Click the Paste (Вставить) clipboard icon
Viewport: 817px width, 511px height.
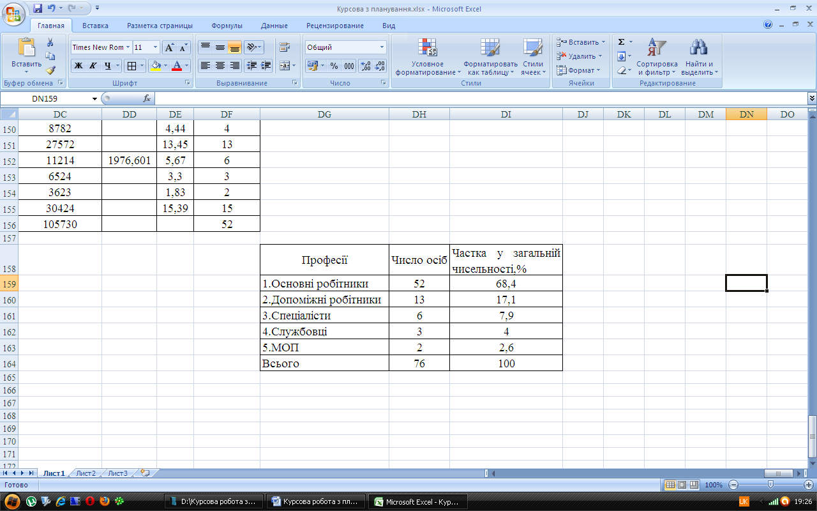coord(26,48)
